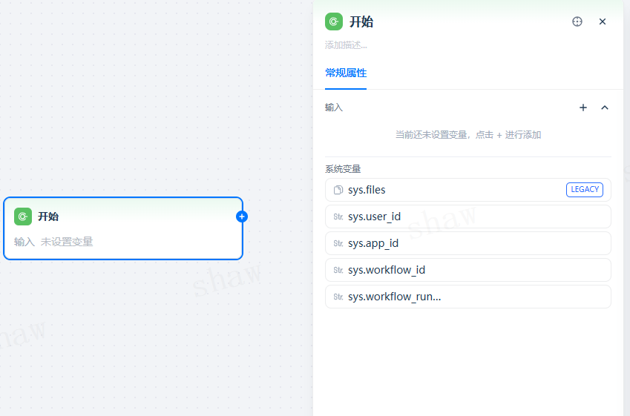
Task: Add a new input variable with plus icon
Action: point(583,108)
